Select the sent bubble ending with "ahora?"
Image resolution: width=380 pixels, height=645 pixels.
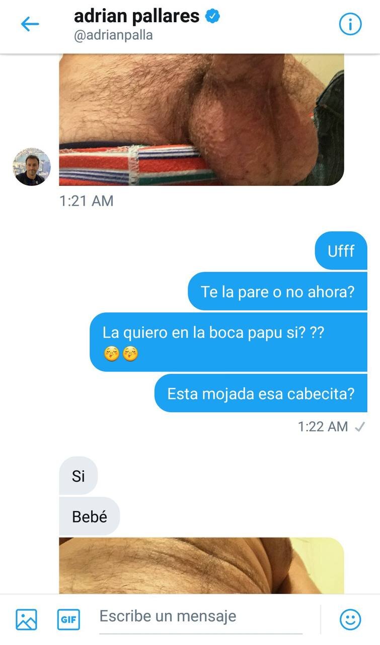278,291
